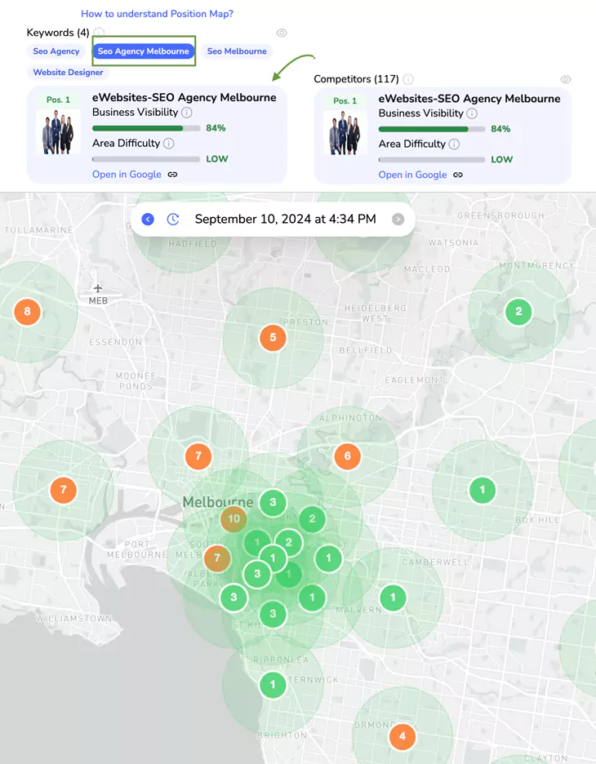The height and width of the screenshot is (764, 596).
Task: Open in Google link in keywords card
Action: click(x=127, y=175)
